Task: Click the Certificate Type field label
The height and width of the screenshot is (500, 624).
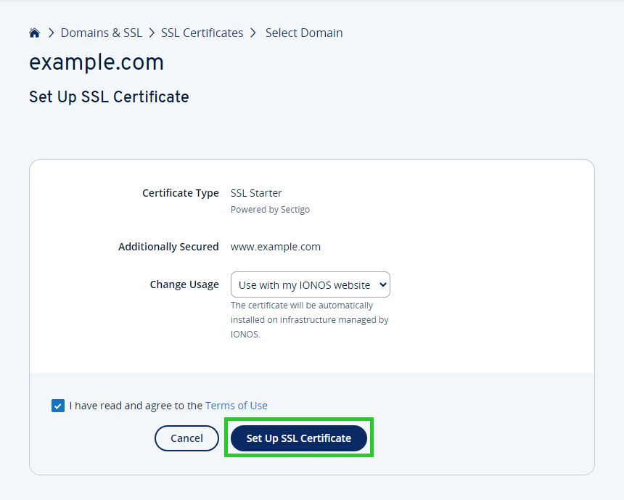Action: coord(180,193)
